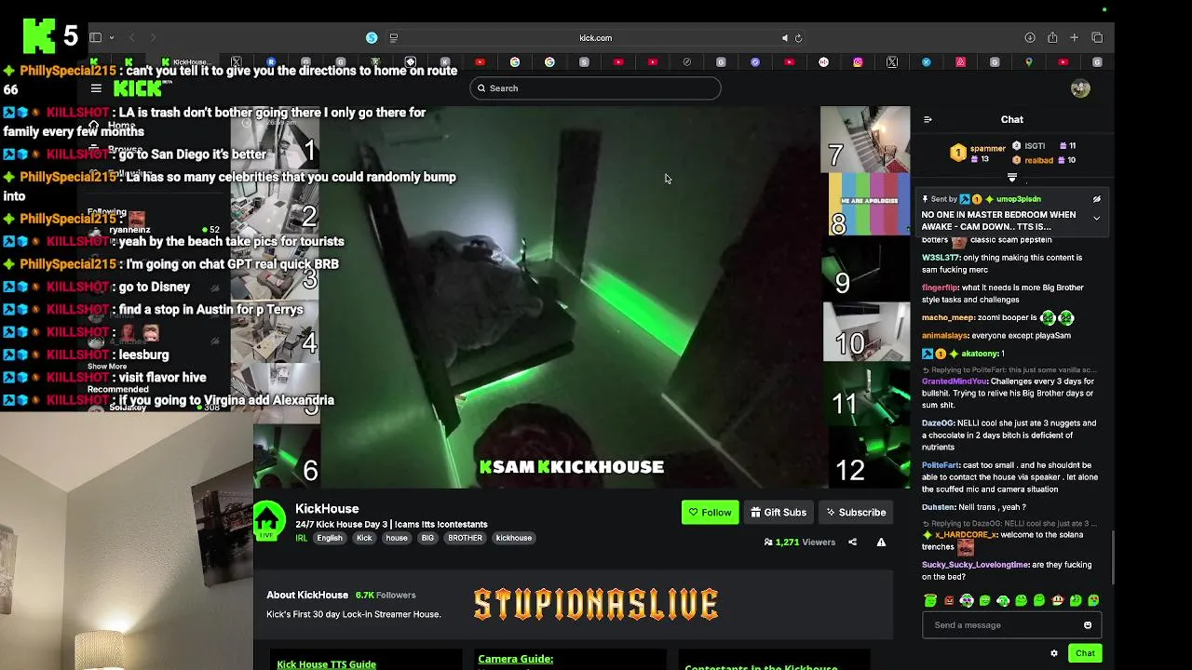
Task: Open the IRL category link
Action: point(302,538)
